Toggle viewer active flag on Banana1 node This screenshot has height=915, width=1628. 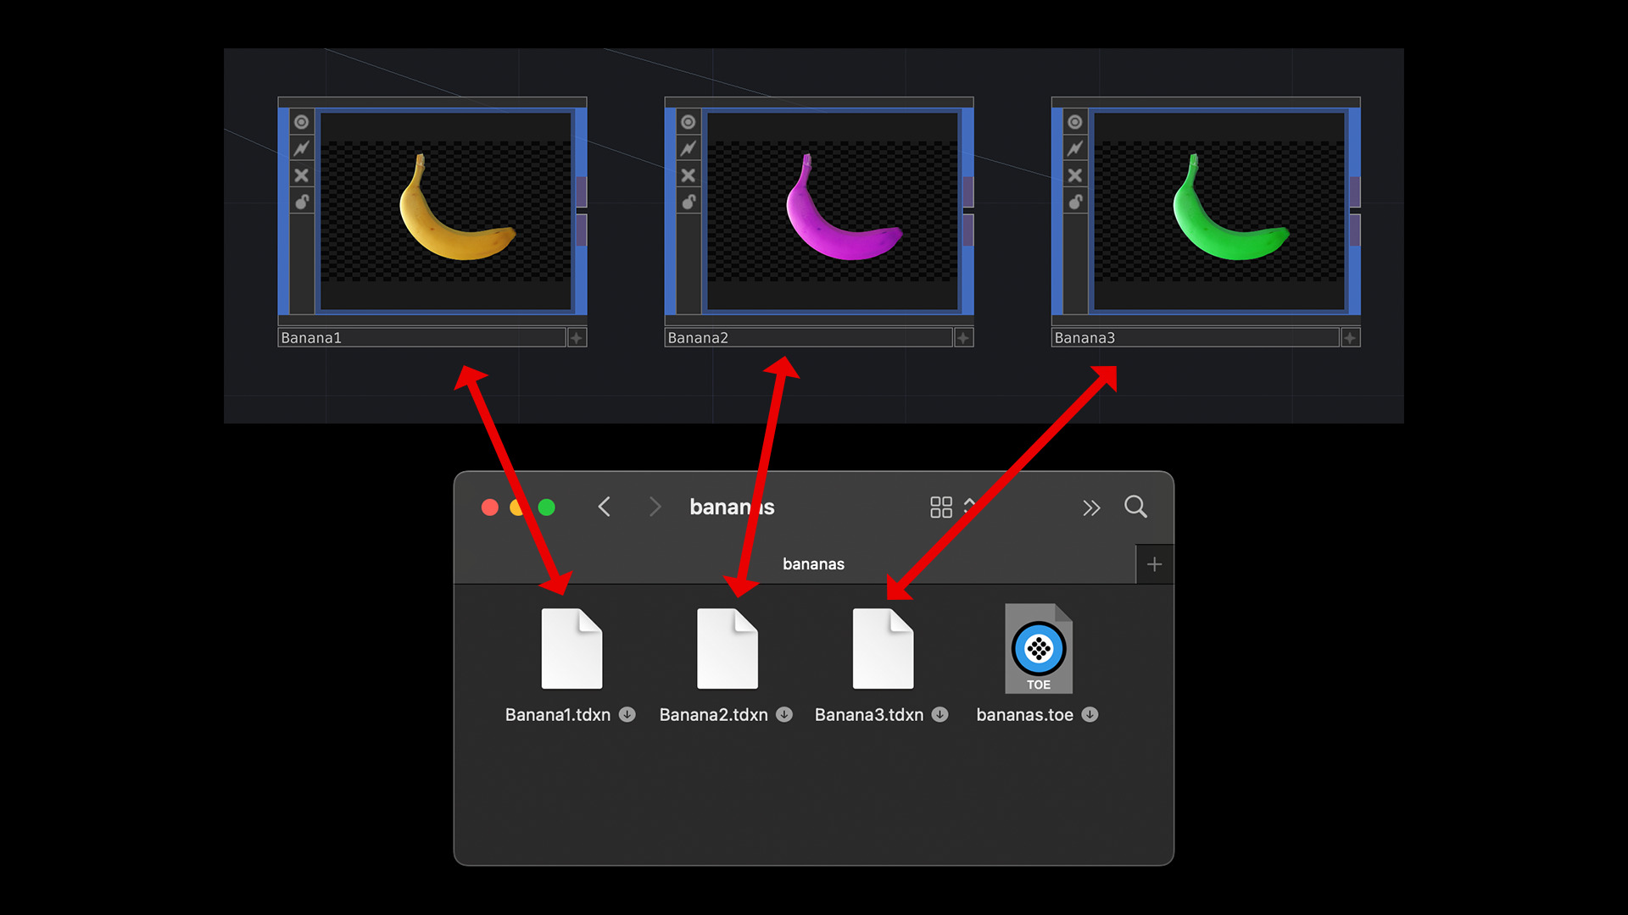301,122
